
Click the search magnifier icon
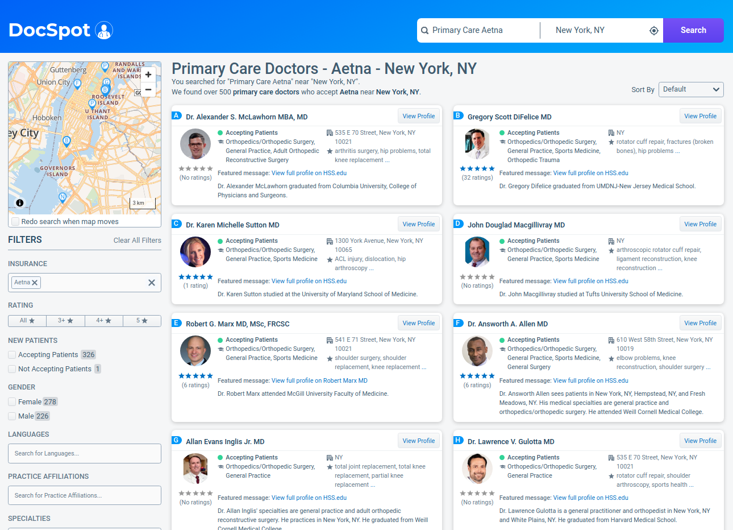(x=424, y=30)
